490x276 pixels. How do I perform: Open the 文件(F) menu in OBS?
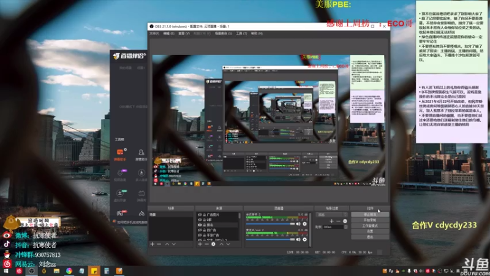(x=154, y=34)
